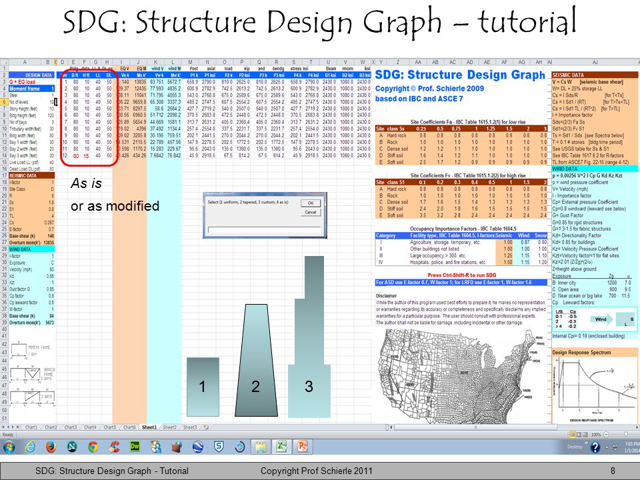Insert a new worksheet tab
This screenshot has height=480, width=640.
click(x=206, y=427)
